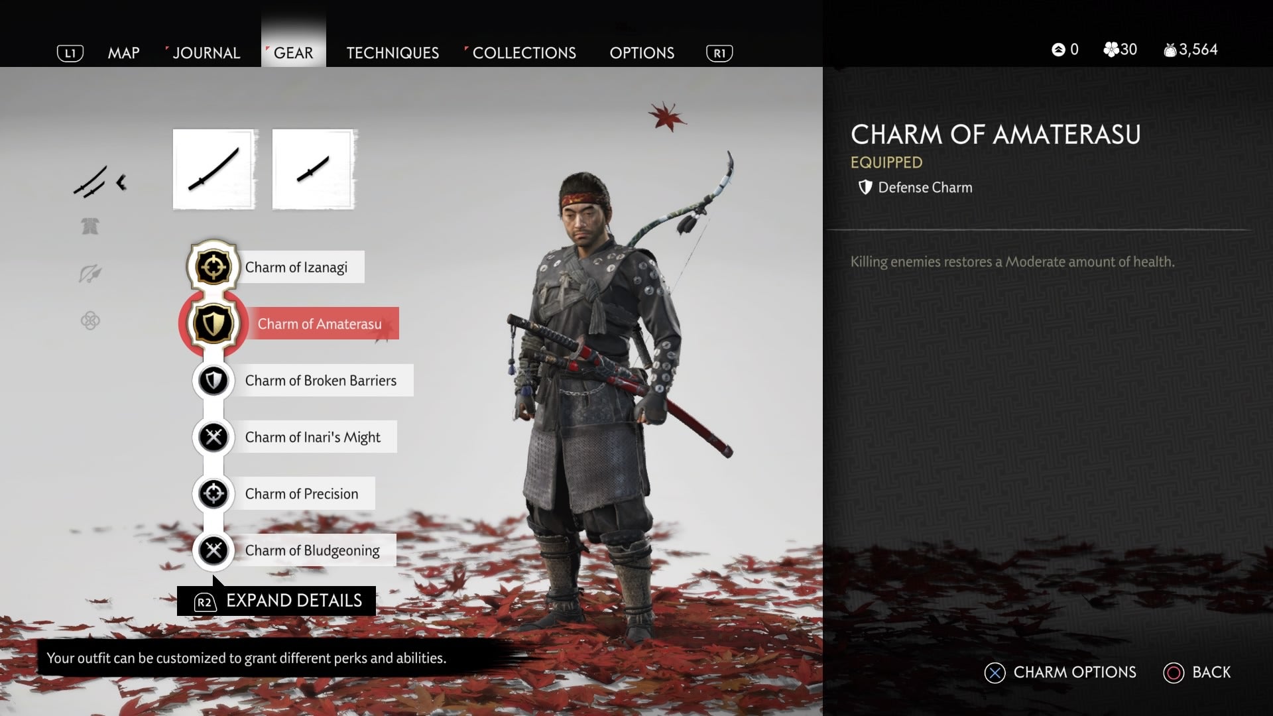
Task: Select Charm of Amaterasu shield icon
Action: click(x=213, y=324)
